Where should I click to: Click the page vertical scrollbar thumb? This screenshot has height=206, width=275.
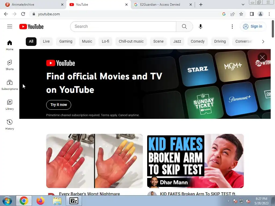click(x=273, y=29)
